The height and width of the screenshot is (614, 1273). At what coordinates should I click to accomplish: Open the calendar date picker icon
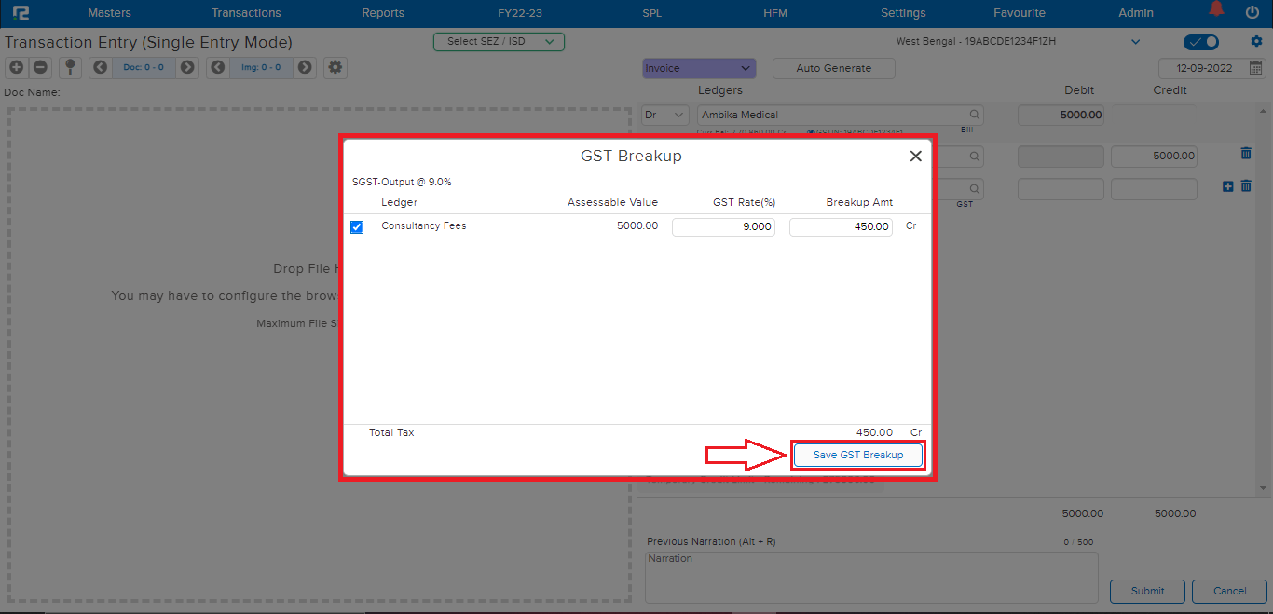click(x=1256, y=68)
